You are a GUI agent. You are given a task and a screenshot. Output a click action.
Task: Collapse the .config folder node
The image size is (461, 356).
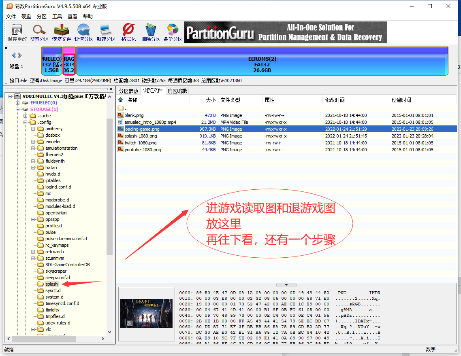click(25, 122)
